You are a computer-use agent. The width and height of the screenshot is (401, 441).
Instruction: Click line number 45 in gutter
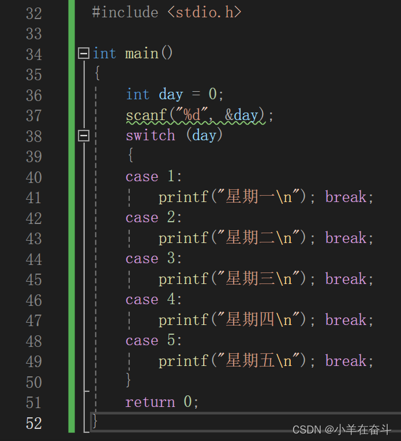(x=33, y=280)
